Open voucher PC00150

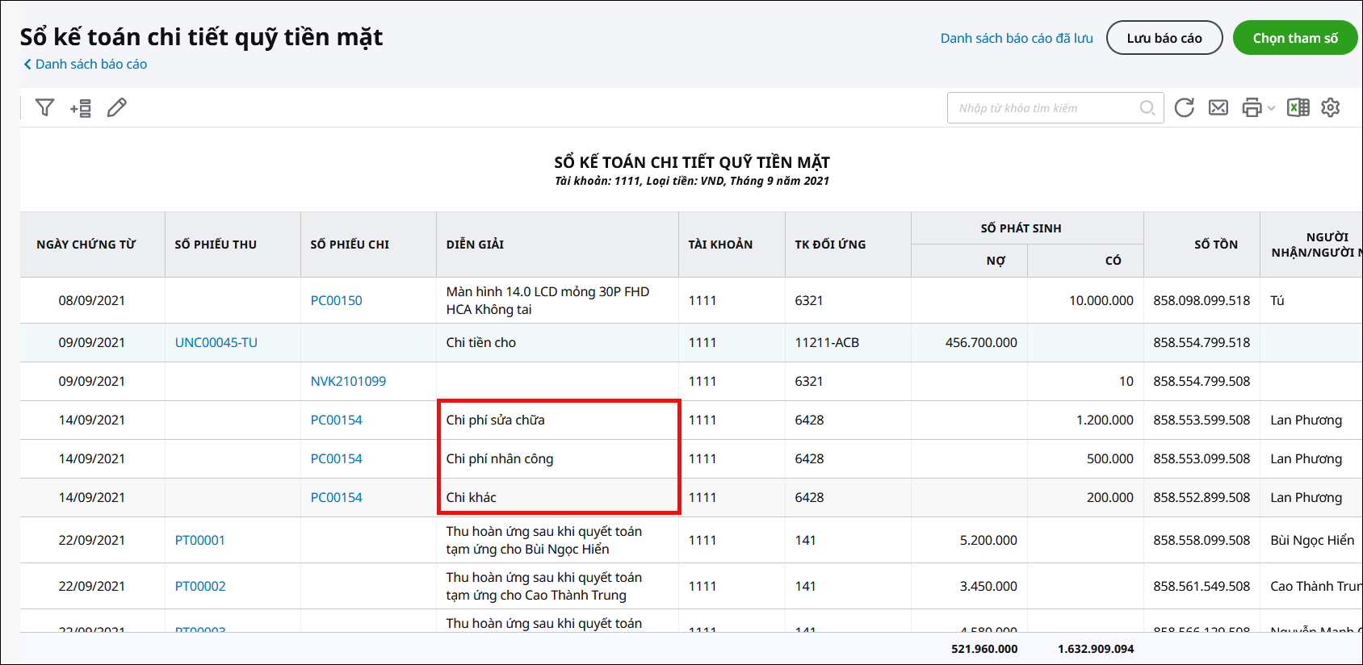[x=336, y=300]
